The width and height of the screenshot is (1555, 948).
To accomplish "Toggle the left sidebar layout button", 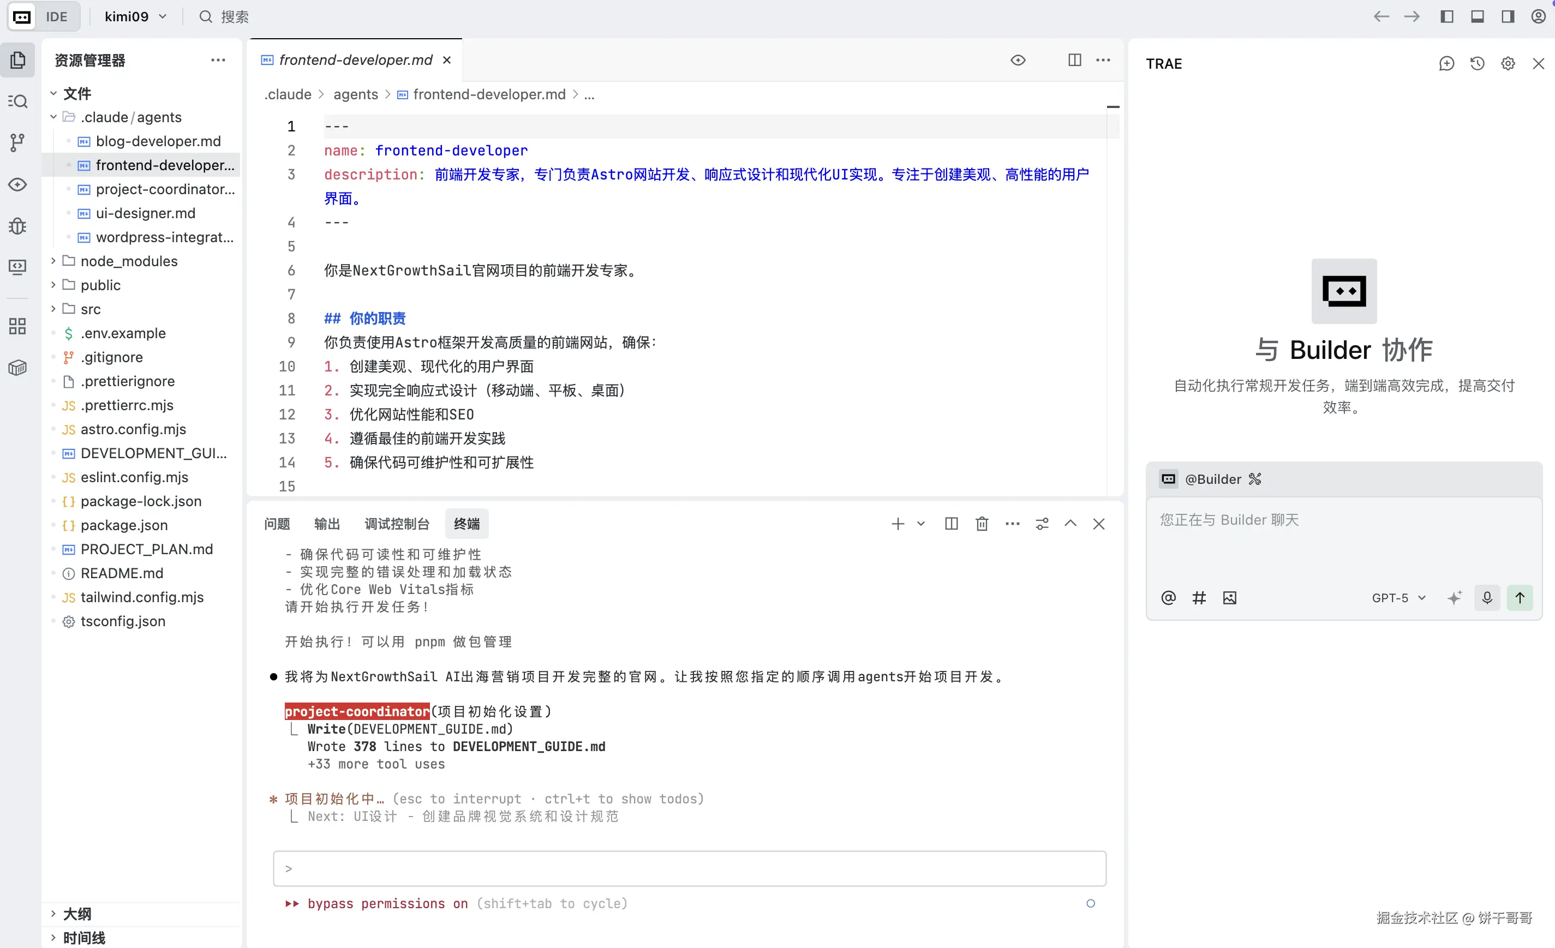I will [1447, 16].
